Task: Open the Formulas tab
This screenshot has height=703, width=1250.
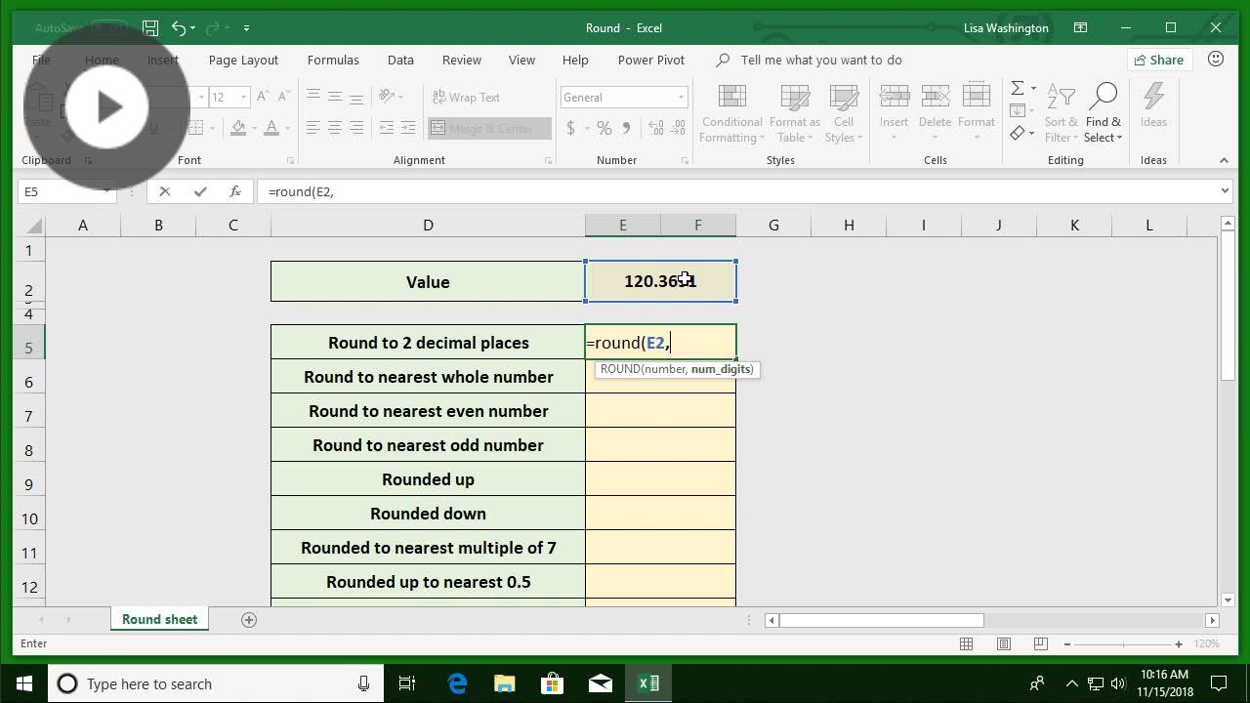Action: 333,60
